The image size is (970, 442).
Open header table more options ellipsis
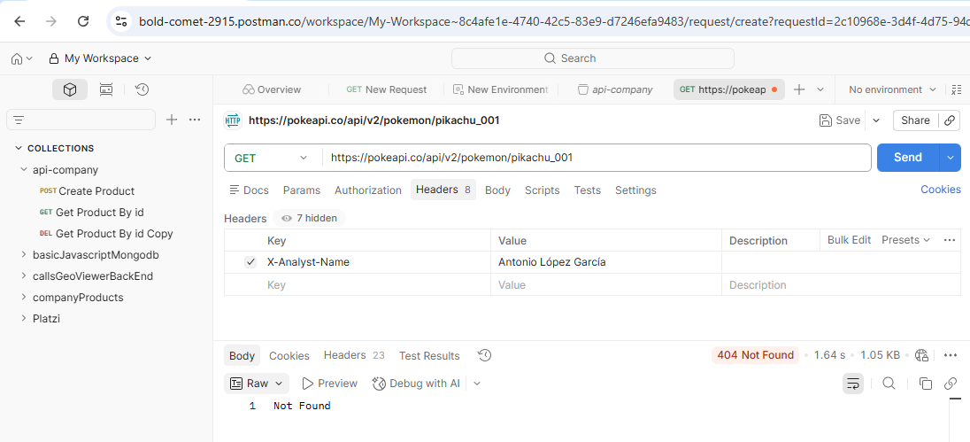pos(950,240)
